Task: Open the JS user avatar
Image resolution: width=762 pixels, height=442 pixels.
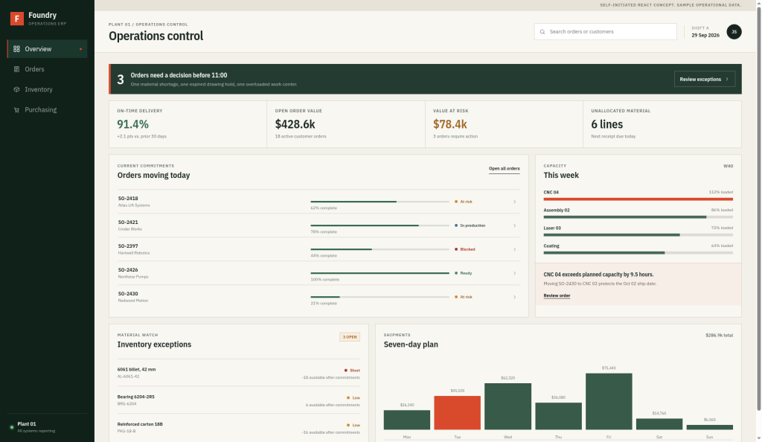Action: pos(734,31)
